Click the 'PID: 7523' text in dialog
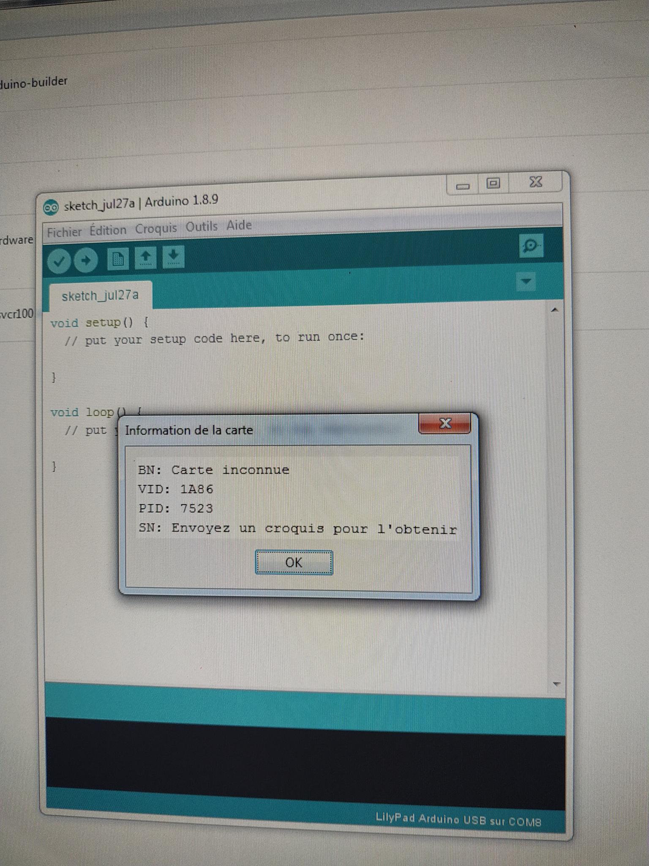Screen dimensions: 649x866 pyautogui.click(x=176, y=508)
